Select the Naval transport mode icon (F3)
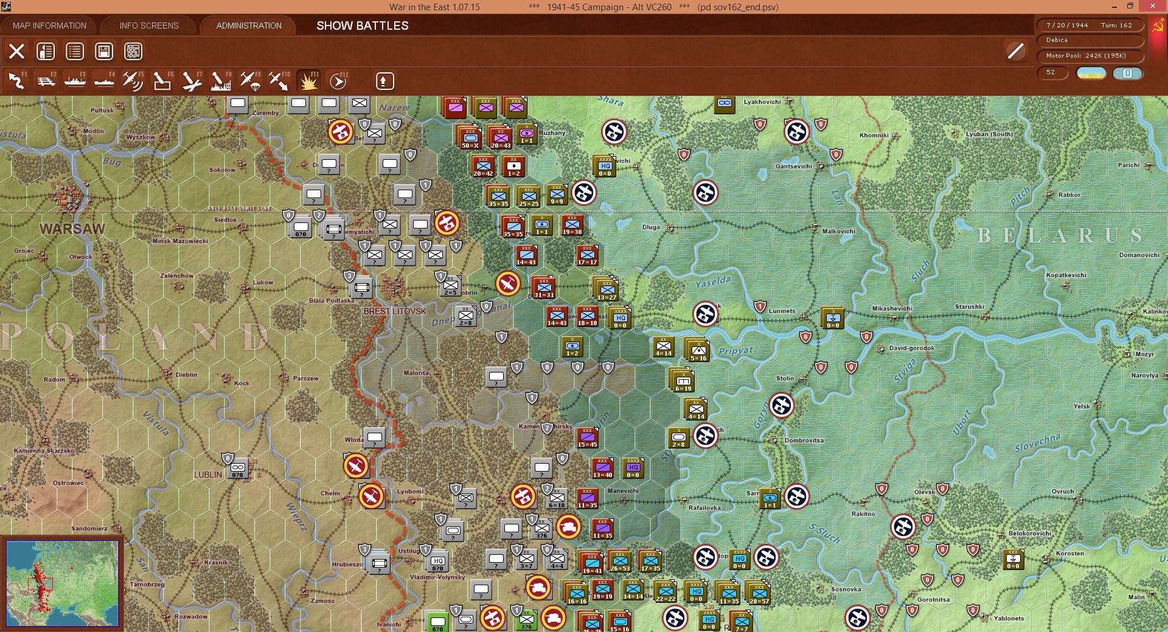This screenshot has height=632, width=1168. pyautogui.click(x=75, y=81)
